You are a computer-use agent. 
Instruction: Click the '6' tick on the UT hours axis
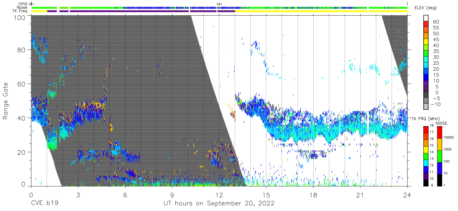125,195
